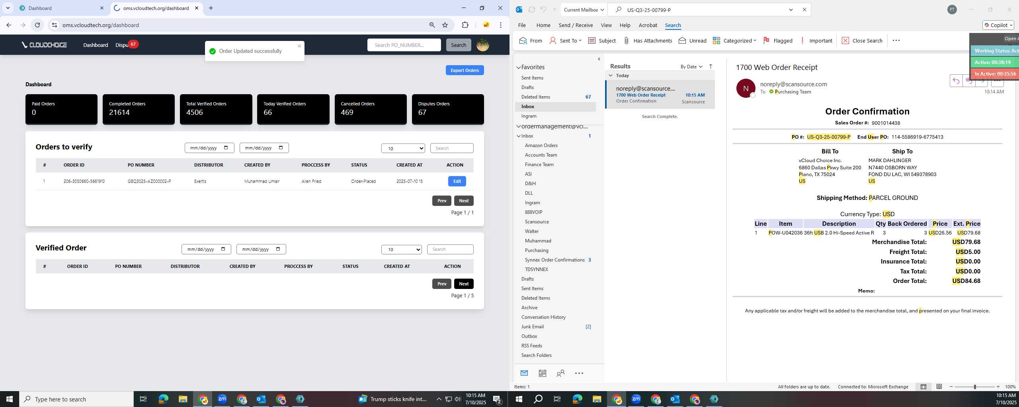Open File Explorer in left taskbar
Image resolution: width=1019 pixels, height=407 pixels.
click(x=183, y=399)
